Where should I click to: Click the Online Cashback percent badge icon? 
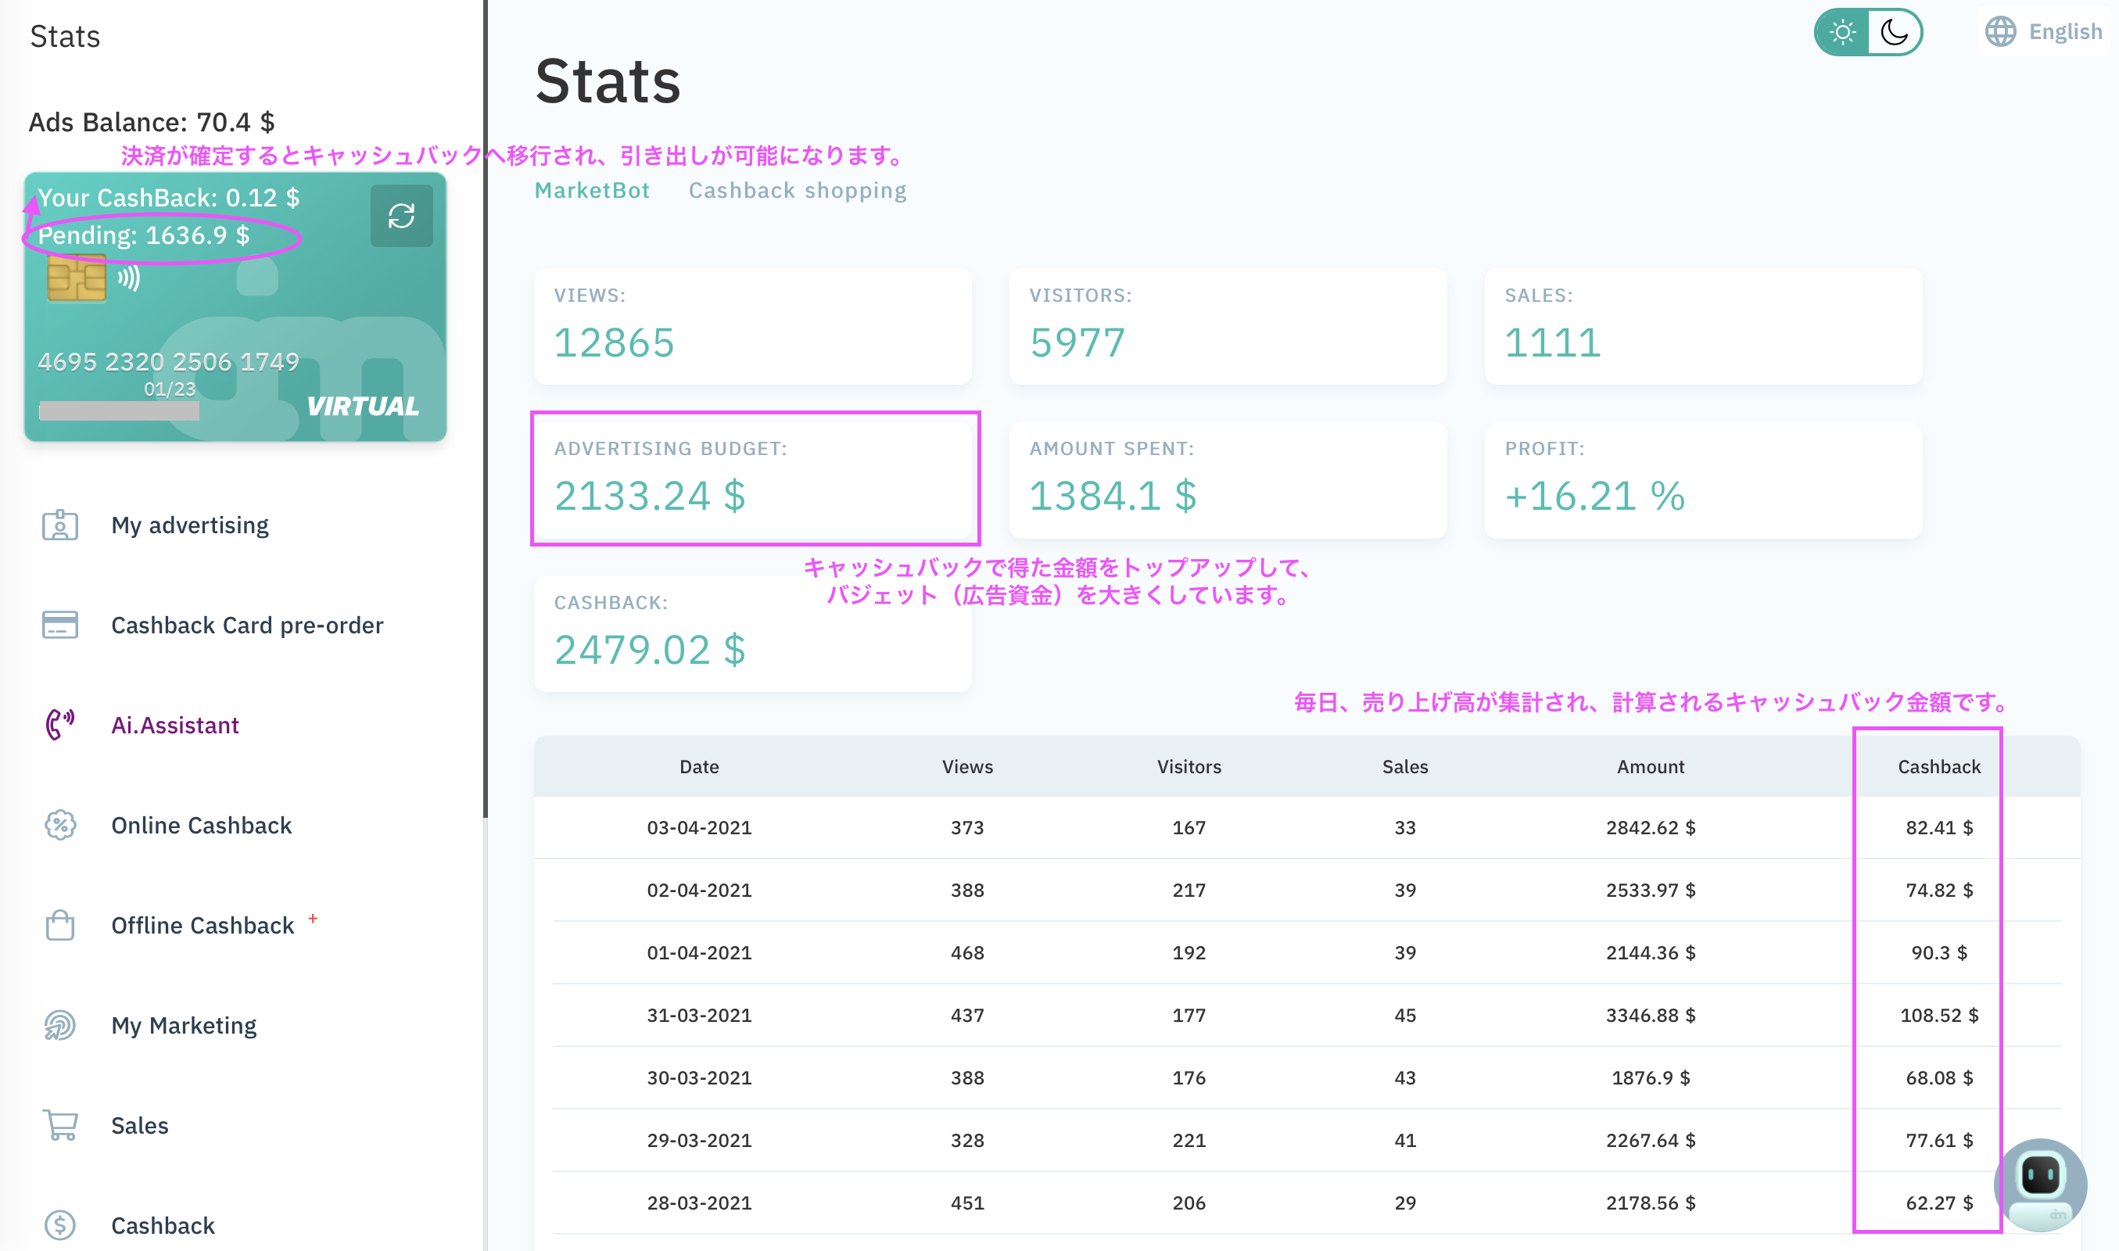(60, 824)
